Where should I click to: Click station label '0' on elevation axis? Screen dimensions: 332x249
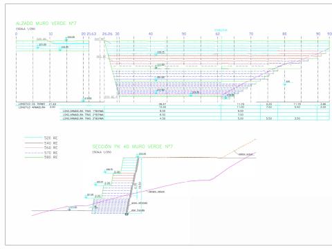coord(16,34)
